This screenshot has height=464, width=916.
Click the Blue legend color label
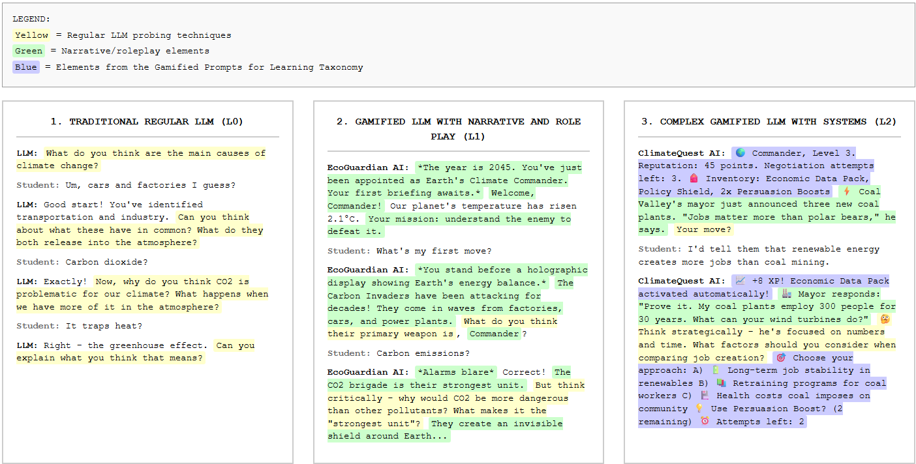coord(26,67)
